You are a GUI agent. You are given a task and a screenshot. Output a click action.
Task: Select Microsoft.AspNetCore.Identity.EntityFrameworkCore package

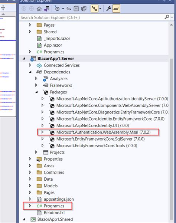110,119
